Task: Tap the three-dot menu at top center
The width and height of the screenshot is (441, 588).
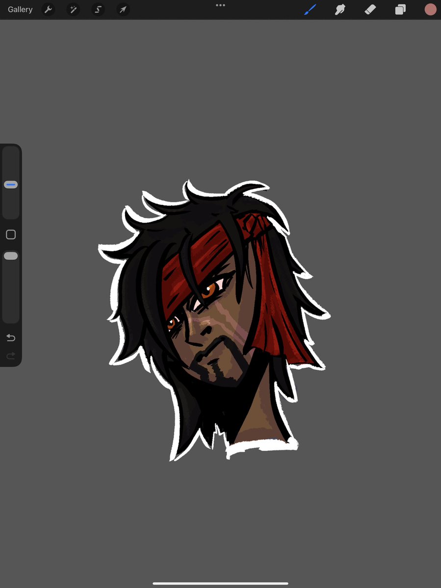Action: 221,5
